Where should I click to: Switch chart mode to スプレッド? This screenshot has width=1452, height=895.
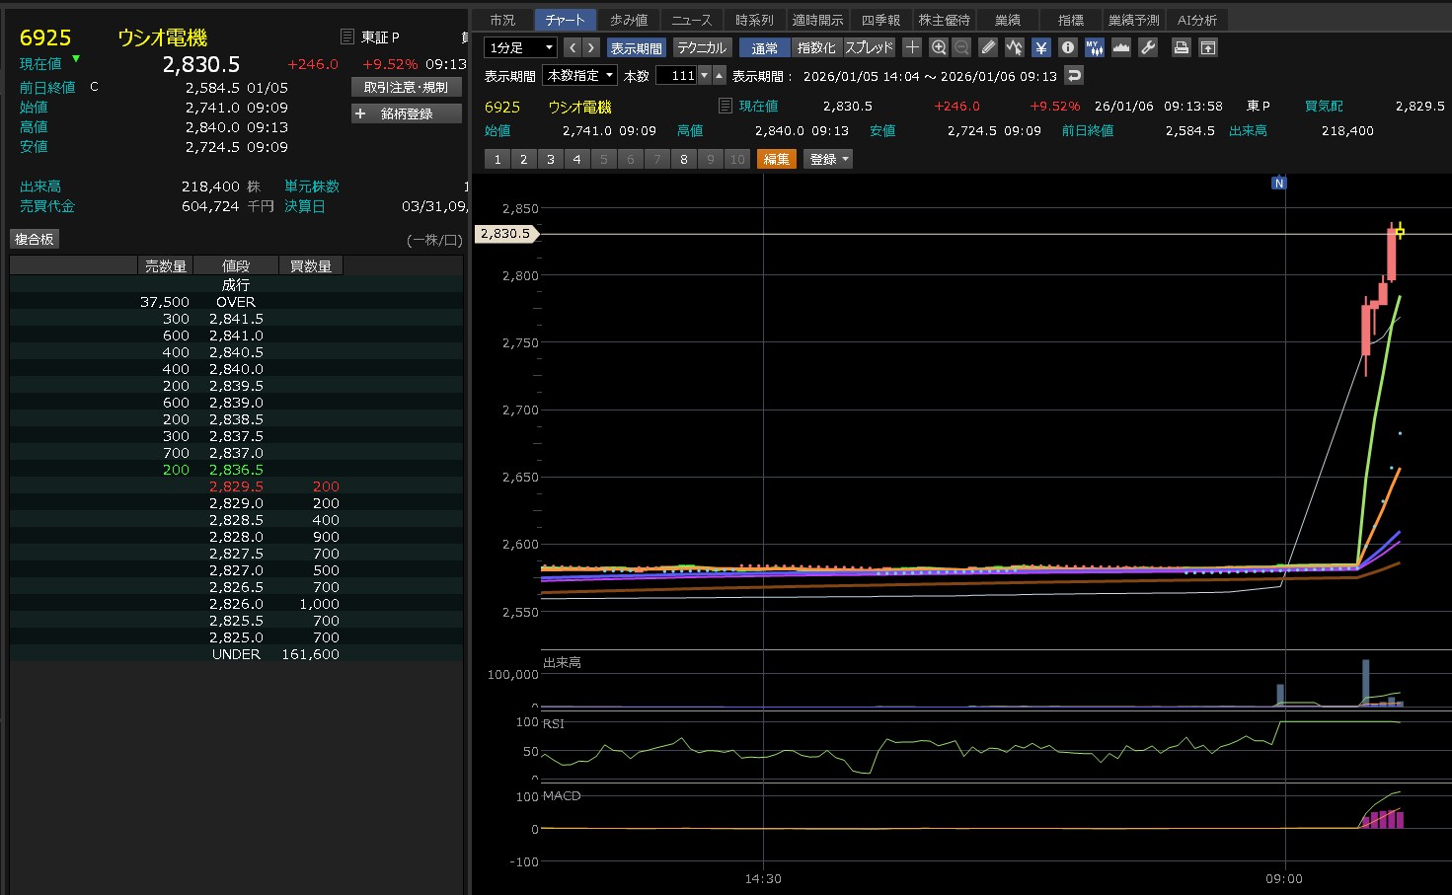[x=869, y=47]
